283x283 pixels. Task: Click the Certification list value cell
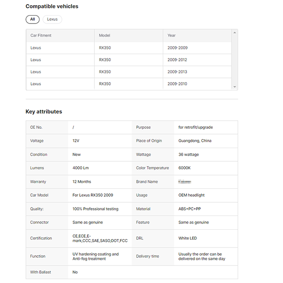pyautogui.click(x=100, y=238)
